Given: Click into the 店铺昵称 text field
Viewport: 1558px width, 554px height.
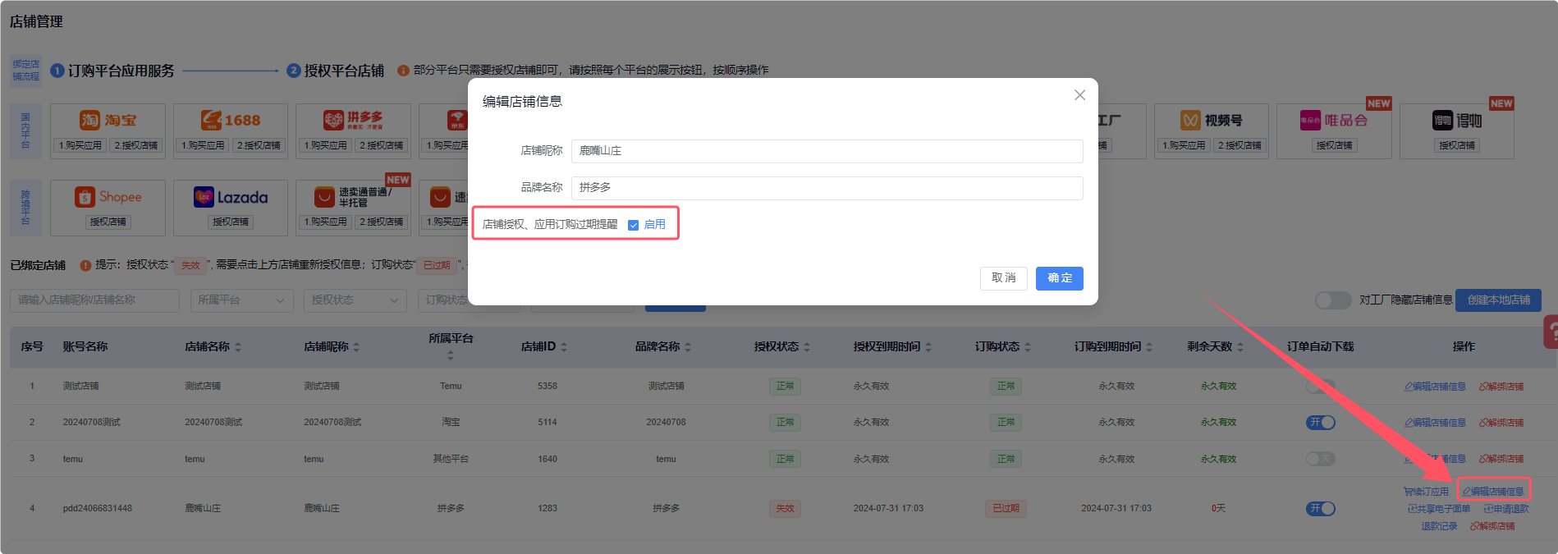Looking at the screenshot, I should (x=827, y=151).
